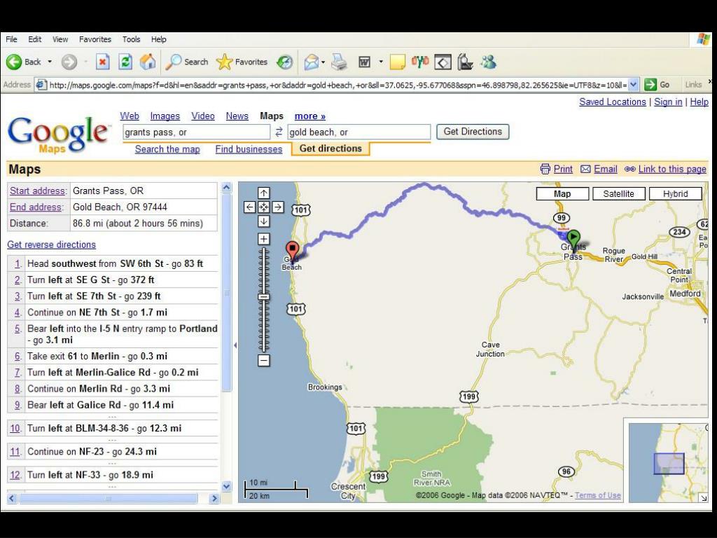Open the more » link in Google nav
Viewport: 717px width, 538px height.
tap(310, 116)
